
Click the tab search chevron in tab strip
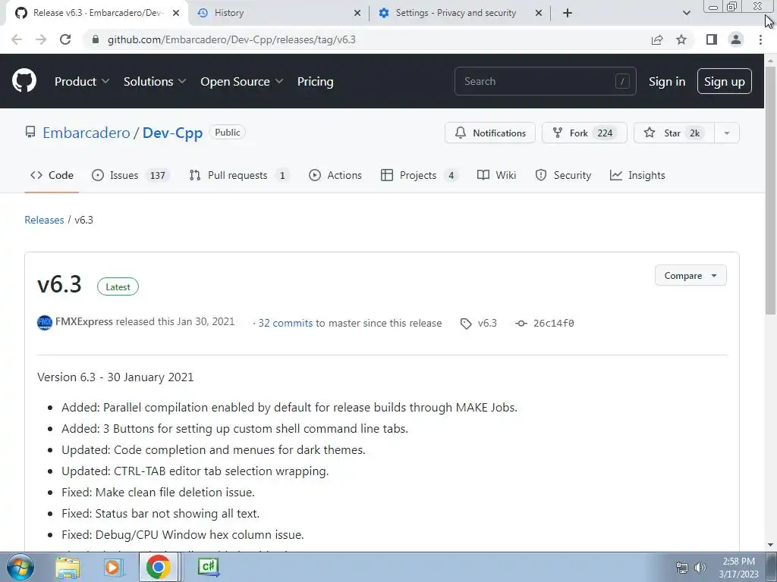pos(686,13)
